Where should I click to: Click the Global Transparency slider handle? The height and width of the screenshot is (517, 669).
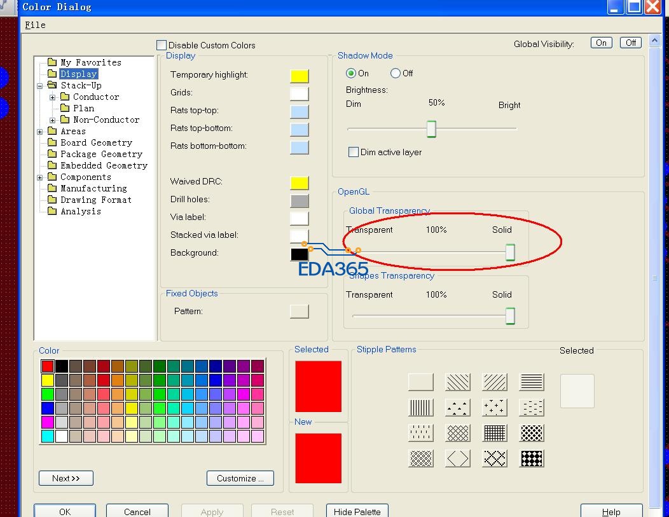tap(510, 252)
